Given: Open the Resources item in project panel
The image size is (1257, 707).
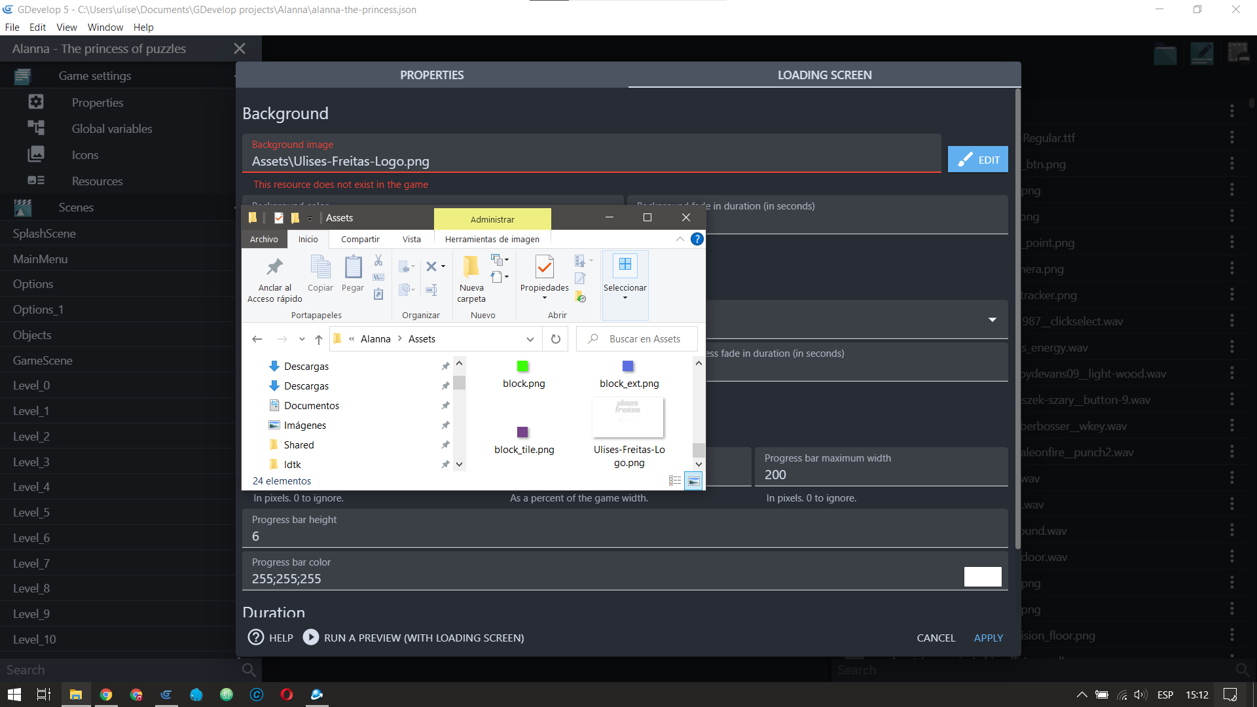Looking at the screenshot, I should tap(97, 181).
